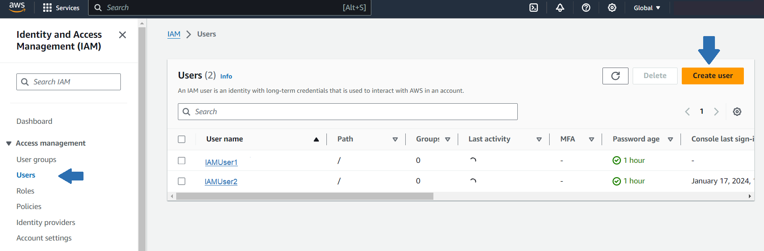Click the User name column header
The width and height of the screenshot is (764, 251).
[x=224, y=139]
